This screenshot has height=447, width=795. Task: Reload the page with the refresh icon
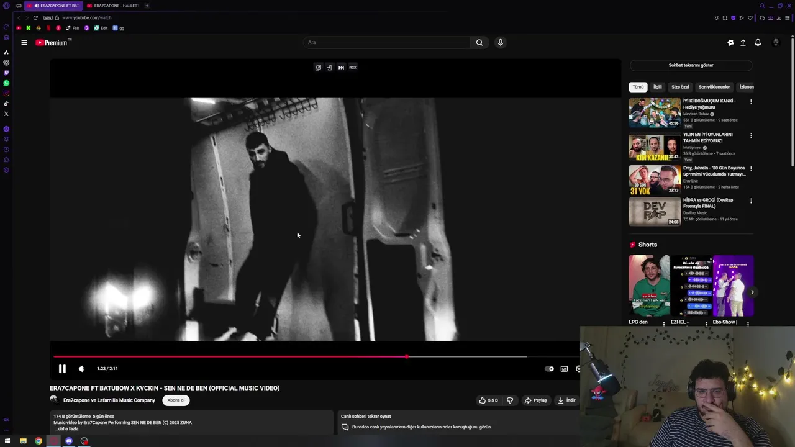click(35, 17)
